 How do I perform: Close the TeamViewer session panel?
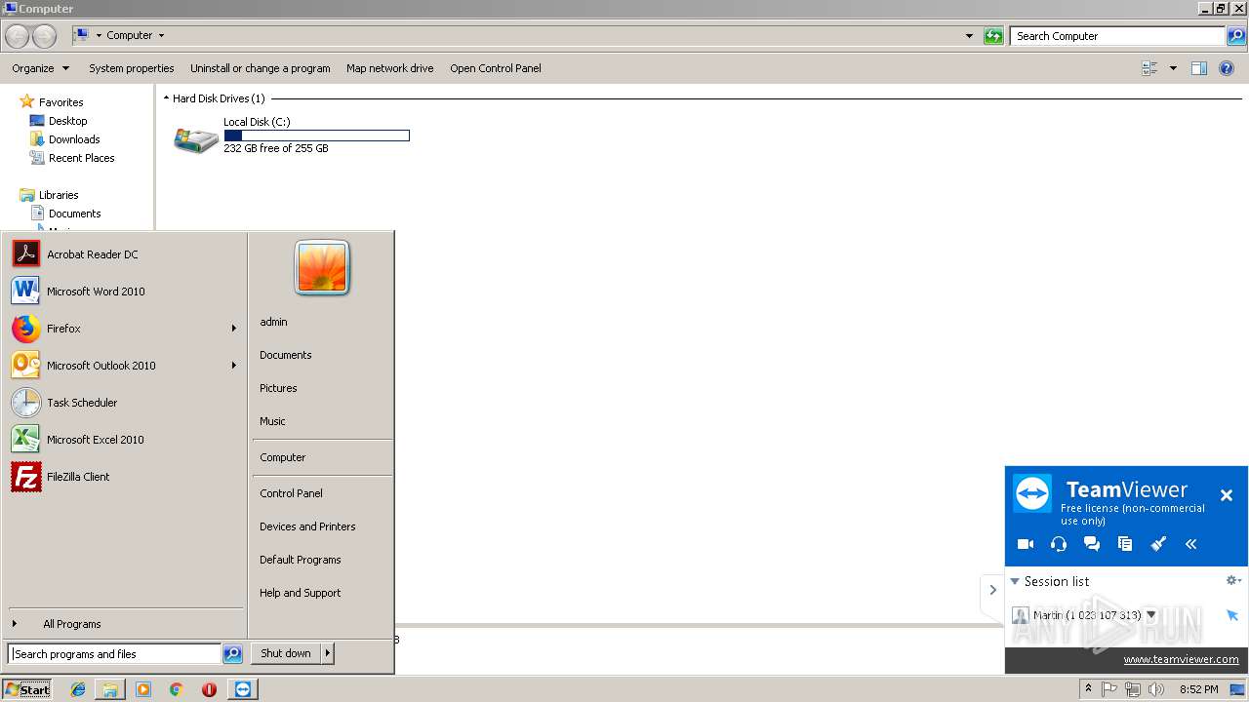click(x=1227, y=495)
